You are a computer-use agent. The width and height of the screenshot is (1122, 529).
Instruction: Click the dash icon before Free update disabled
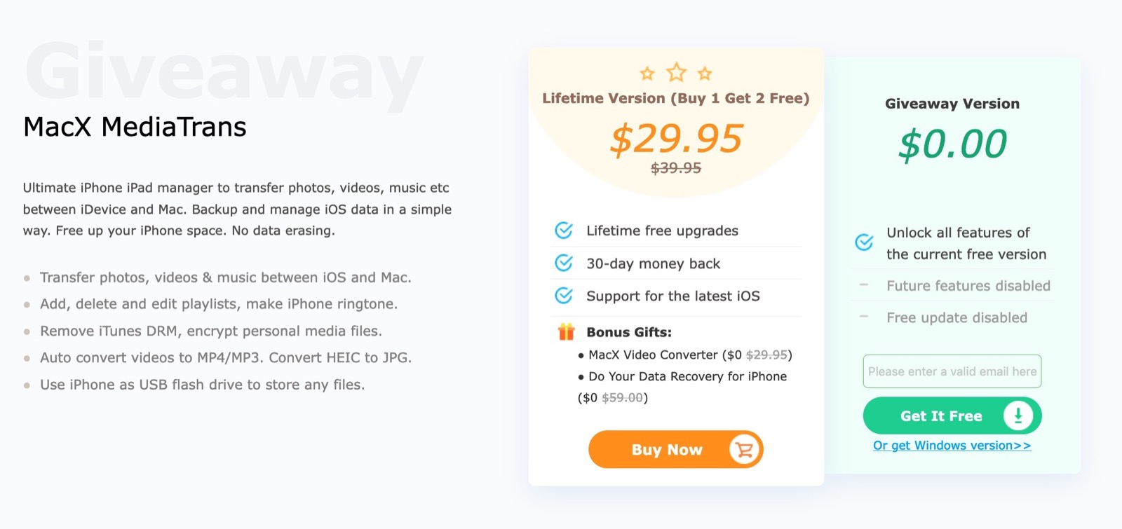pos(864,317)
